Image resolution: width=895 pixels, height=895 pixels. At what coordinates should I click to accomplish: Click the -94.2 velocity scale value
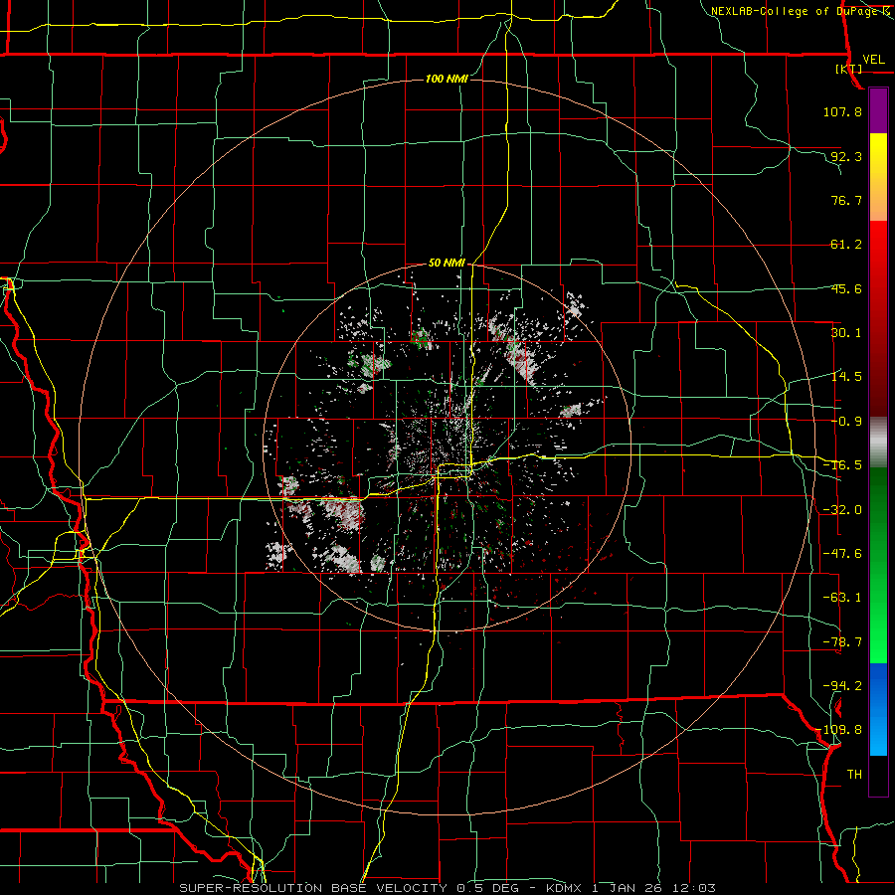click(x=842, y=686)
